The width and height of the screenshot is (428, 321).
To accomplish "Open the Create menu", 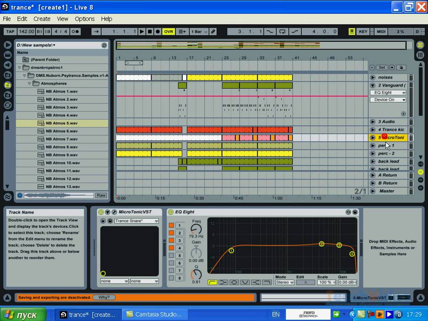I will click(x=42, y=19).
